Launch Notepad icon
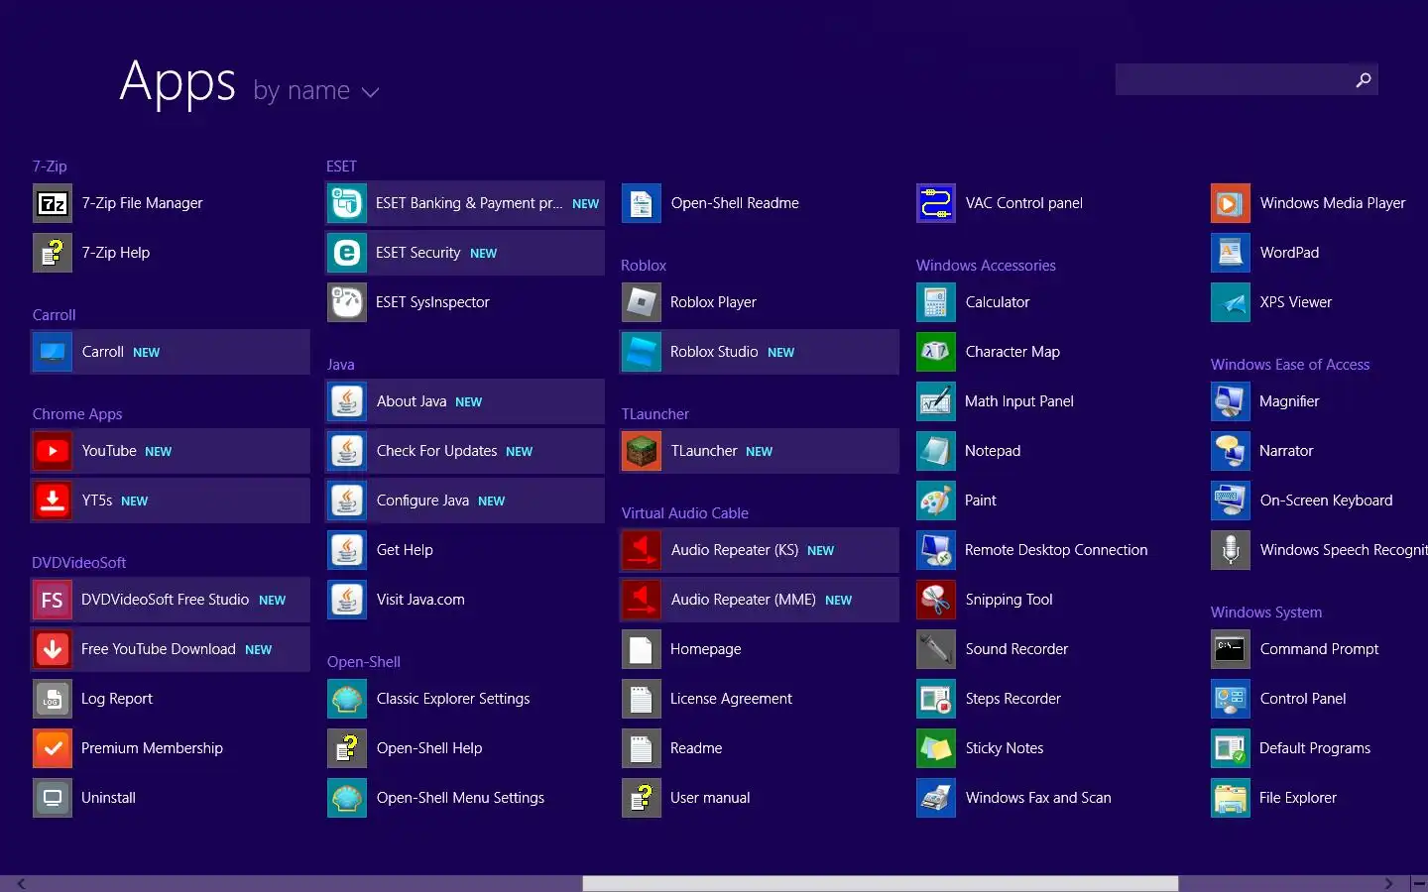 click(x=936, y=451)
